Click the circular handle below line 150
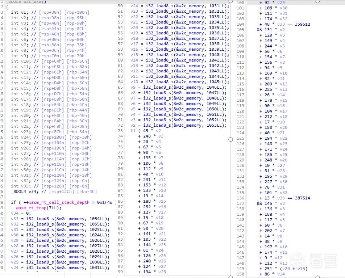Screen dimensions: 345x278 point(318,277)
